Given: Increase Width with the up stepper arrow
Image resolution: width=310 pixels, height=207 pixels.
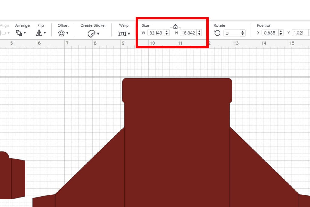Looking at the screenshot, I should (167, 31).
